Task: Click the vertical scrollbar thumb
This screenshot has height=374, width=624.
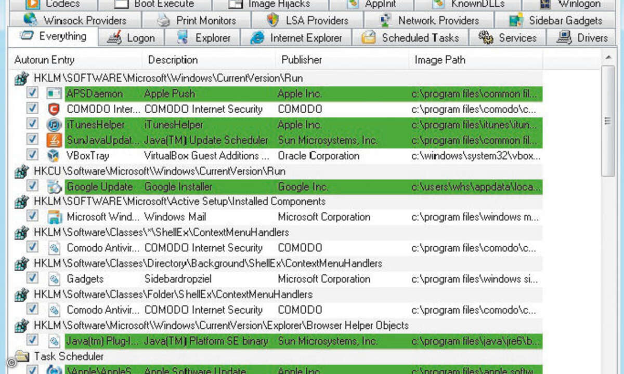Action: pos(608,121)
